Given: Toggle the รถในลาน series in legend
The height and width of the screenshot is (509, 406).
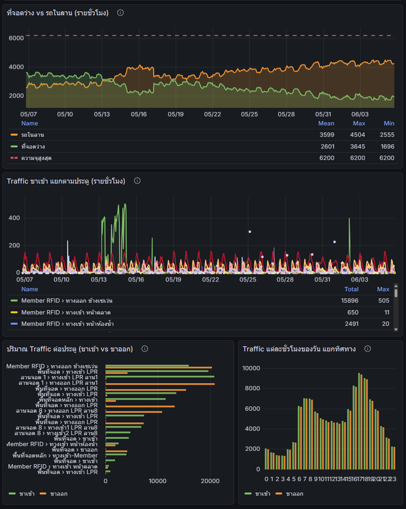Looking at the screenshot, I should [x=33, y=135].
